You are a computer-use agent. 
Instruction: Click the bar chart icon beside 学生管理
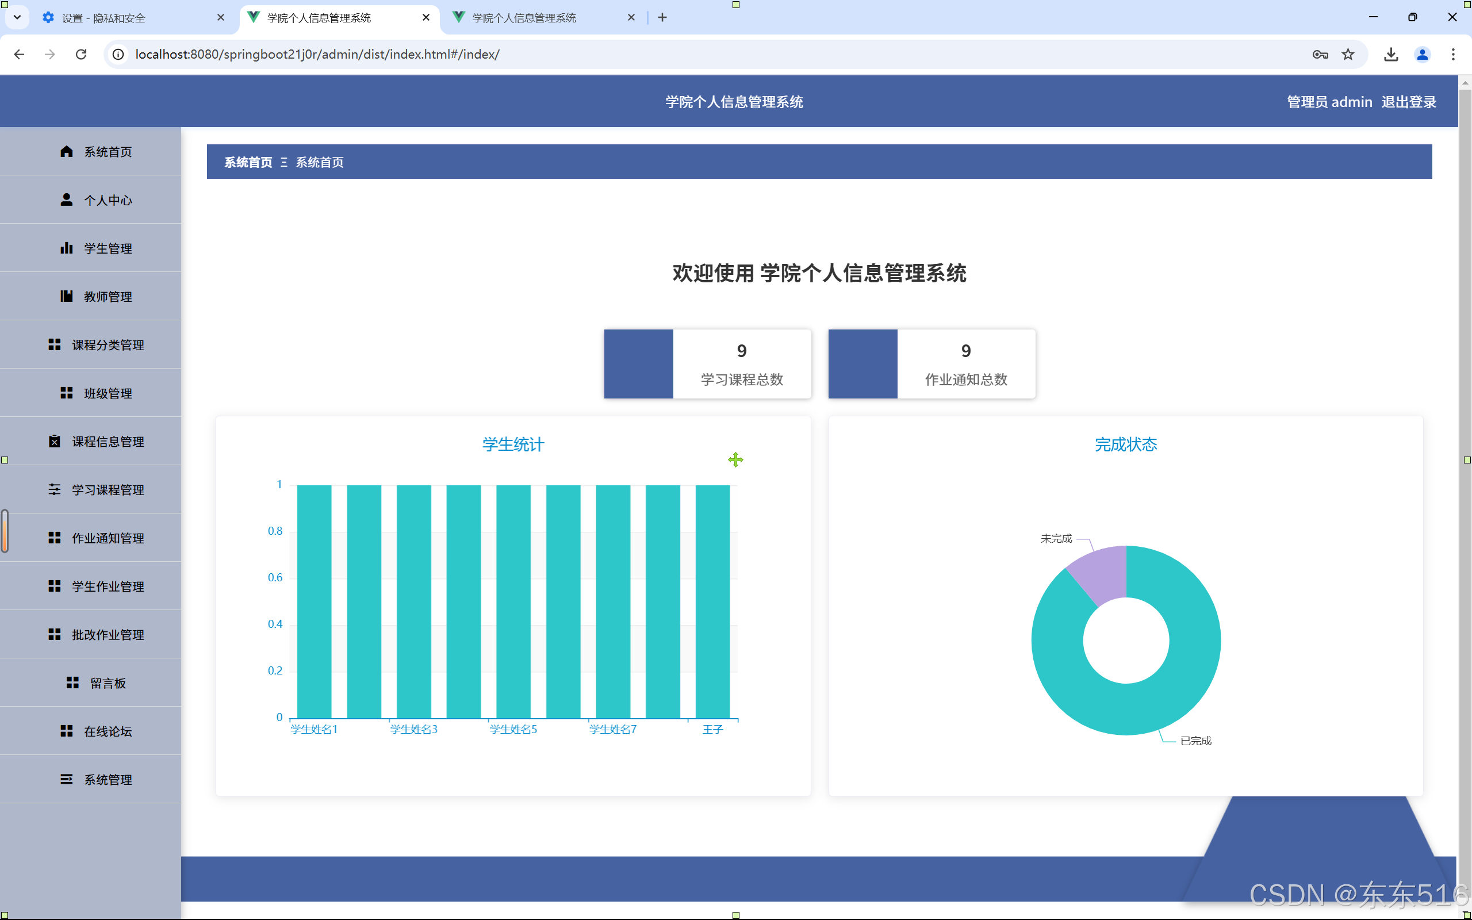[x=66, y=248]
